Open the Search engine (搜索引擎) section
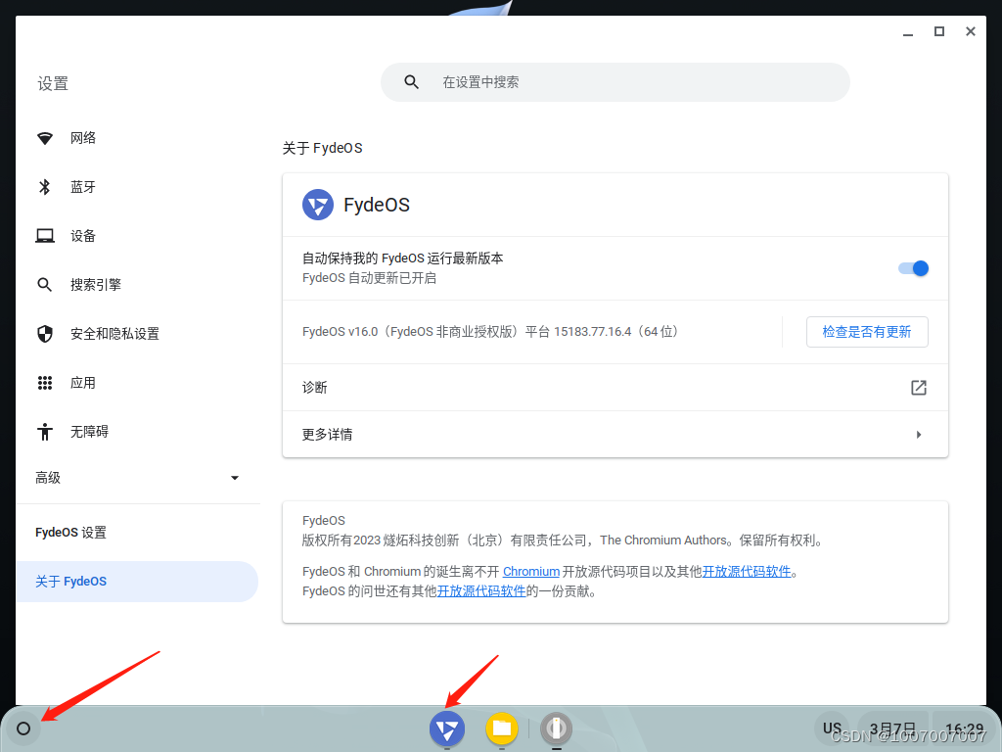The height and width of the screenshot is (752, 1002). 137,285
